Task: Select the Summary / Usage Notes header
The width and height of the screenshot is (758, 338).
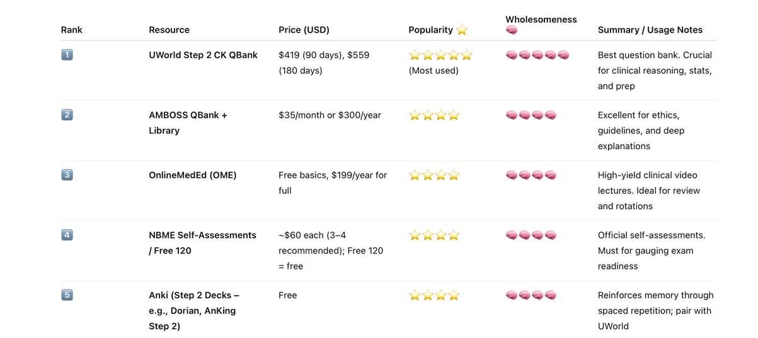Action: (x=650, y=30)
